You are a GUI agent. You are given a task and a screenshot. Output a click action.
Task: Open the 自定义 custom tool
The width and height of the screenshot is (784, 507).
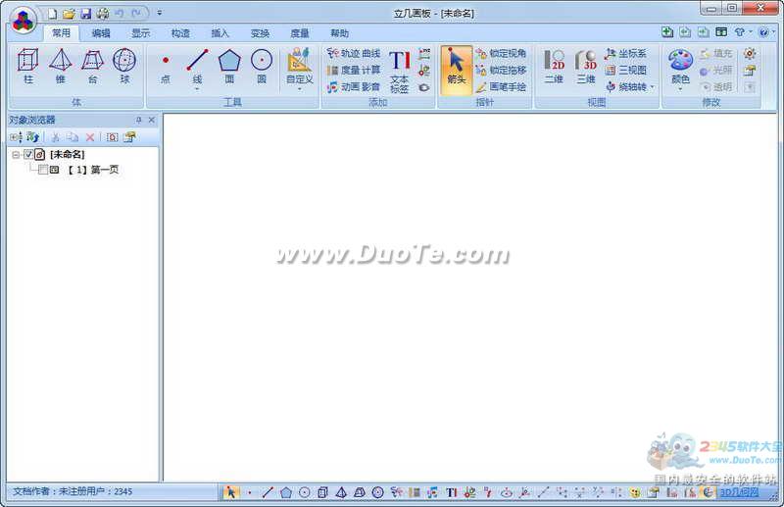point(300,67)
